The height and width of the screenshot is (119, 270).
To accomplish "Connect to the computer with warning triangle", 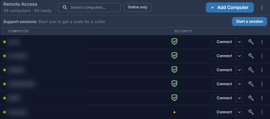I will coord(224,112).
